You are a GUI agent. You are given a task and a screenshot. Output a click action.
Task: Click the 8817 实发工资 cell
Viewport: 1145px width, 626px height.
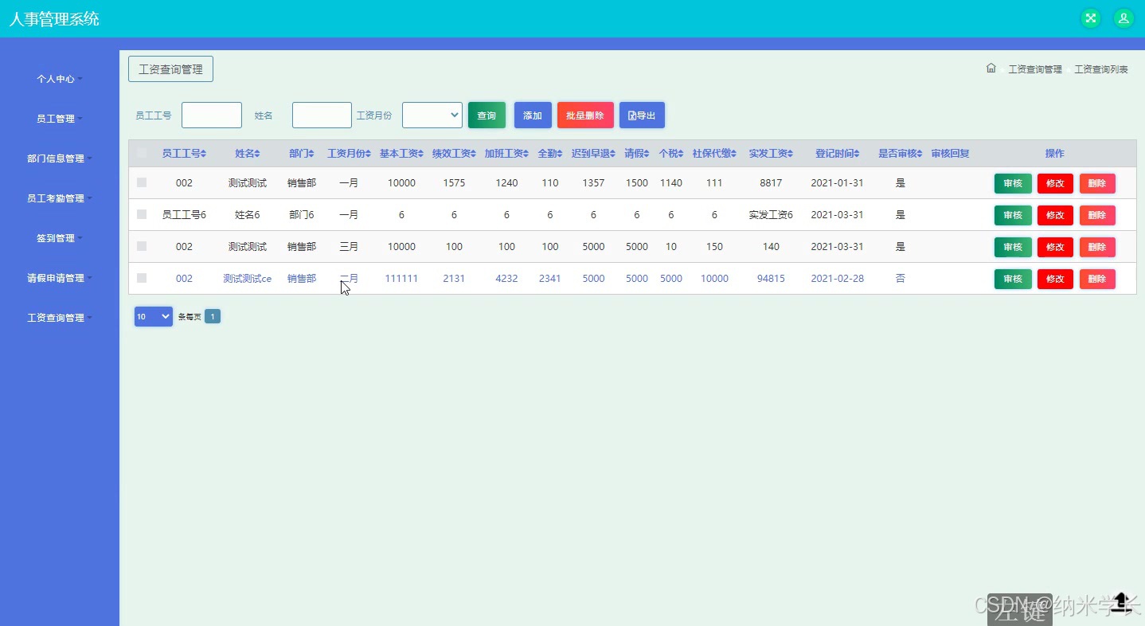771,183
